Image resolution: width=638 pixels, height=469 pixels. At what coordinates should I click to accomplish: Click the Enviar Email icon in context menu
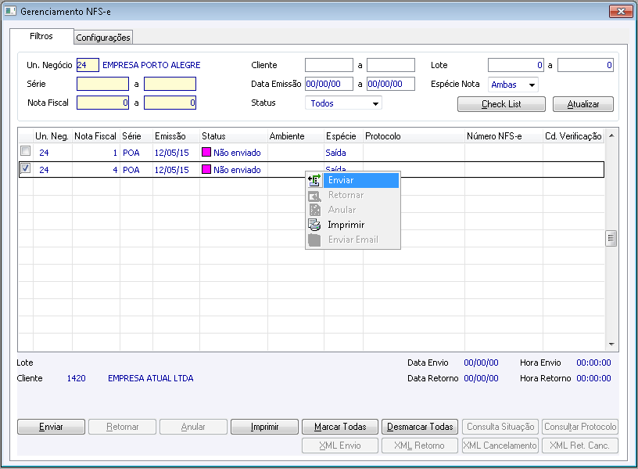314,240
